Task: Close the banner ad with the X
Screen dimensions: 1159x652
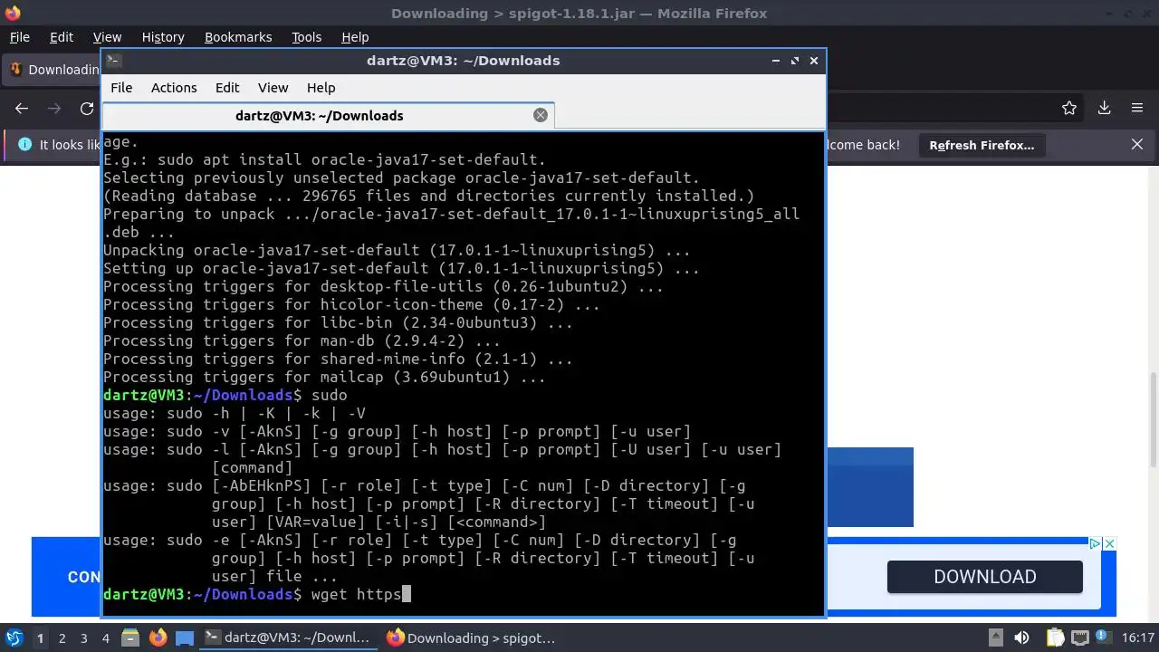Action: point(1109,543)
